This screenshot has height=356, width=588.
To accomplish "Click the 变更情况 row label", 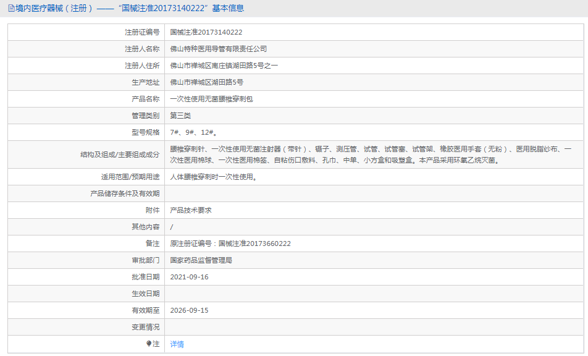I will [x=145, y=327].
